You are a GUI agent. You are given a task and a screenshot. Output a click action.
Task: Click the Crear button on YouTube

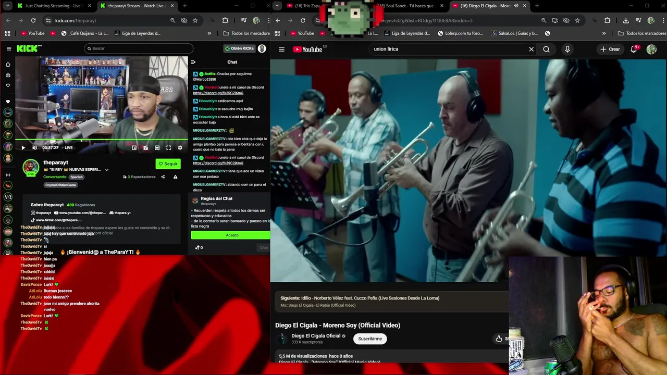(610, 49)
